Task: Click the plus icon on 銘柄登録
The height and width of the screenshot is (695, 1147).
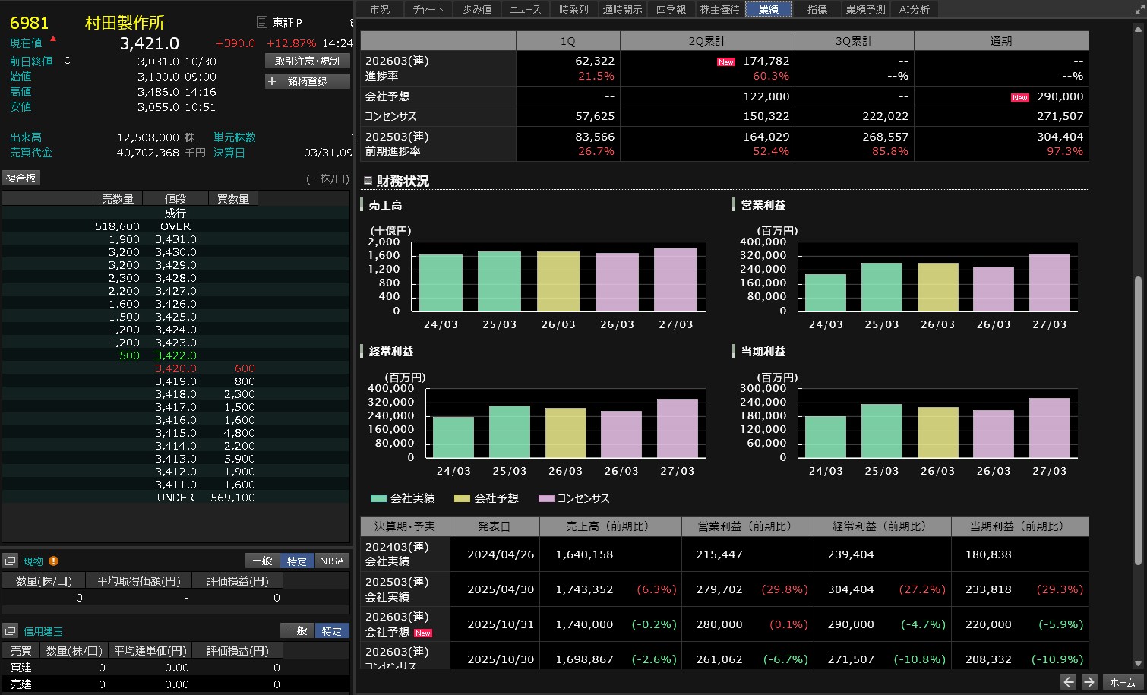Action: (272, 81)
